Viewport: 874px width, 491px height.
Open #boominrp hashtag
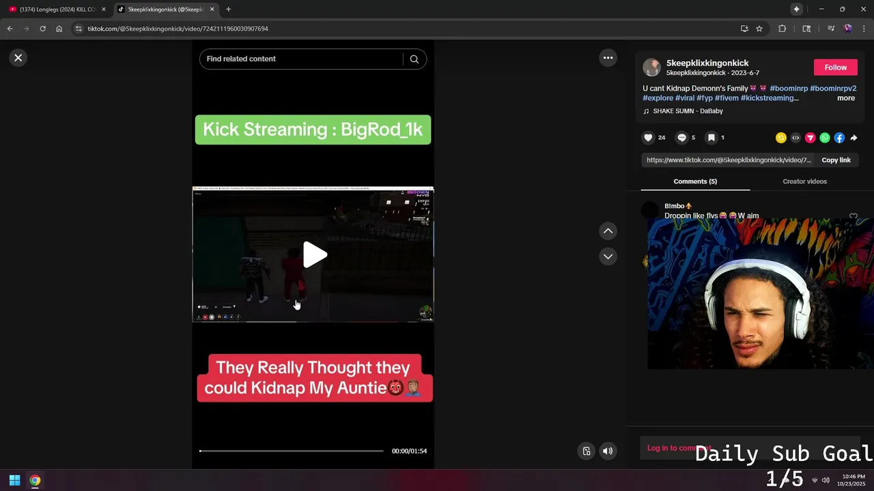click(789, 89)
